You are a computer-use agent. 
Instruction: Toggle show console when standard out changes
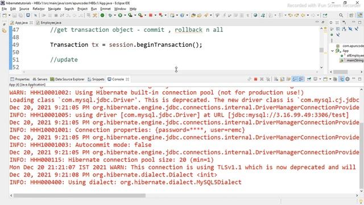(295, 79)
